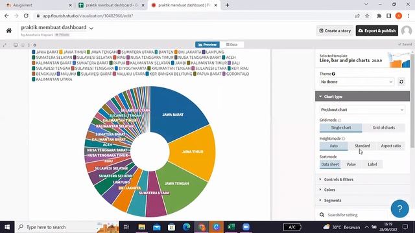Open Mail app from taskbar

click(x=157, y=227)
